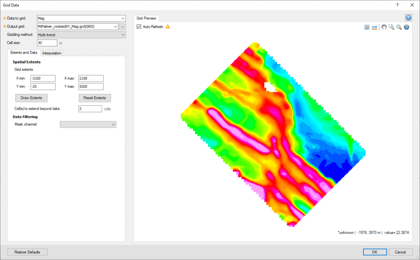Open the Data to grid dropdown
The height and width of the screenshot is (260, 420).
pos(81,18)
